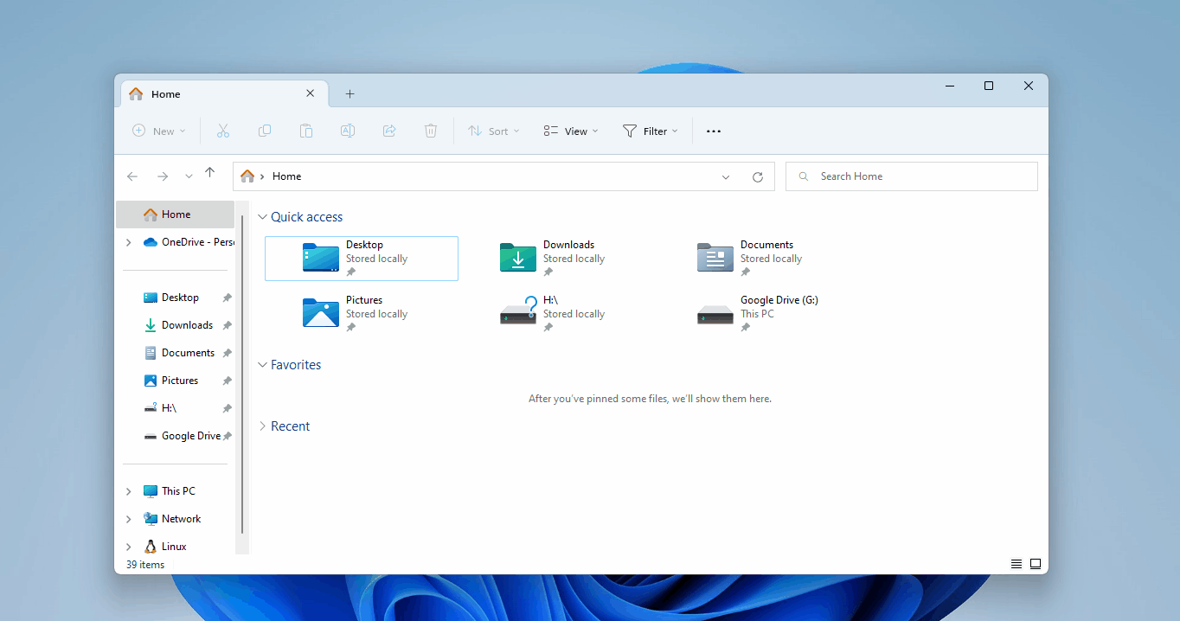Collapse the Favorites section

tap(263, 365)
